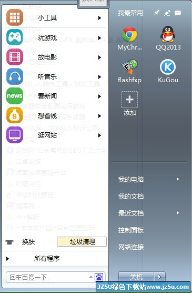Click the Baidu paw search icon
This screenshot has height=293, width=192.
tap(99, 277)
